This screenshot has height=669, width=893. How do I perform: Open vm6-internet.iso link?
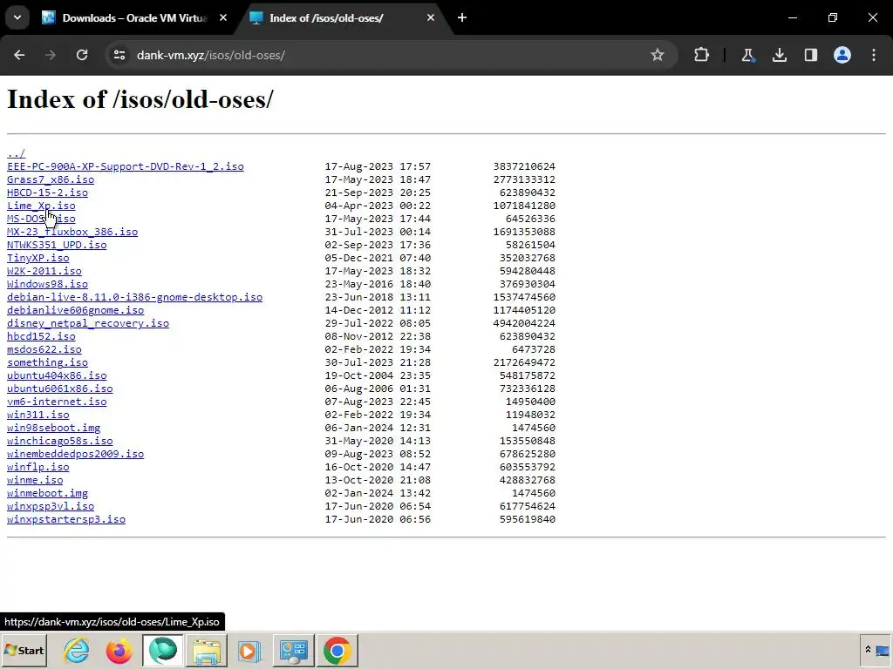pos(57,402)
